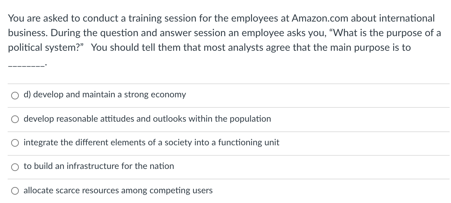Click the divider above the first answer option
The width and height of the screenshot is (451, 203).
pos(225,83)
